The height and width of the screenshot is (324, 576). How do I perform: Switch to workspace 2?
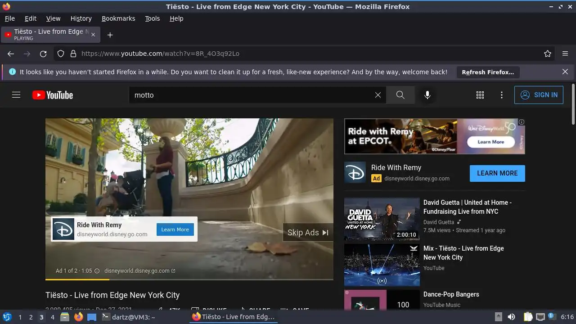(x=31, y=317)
